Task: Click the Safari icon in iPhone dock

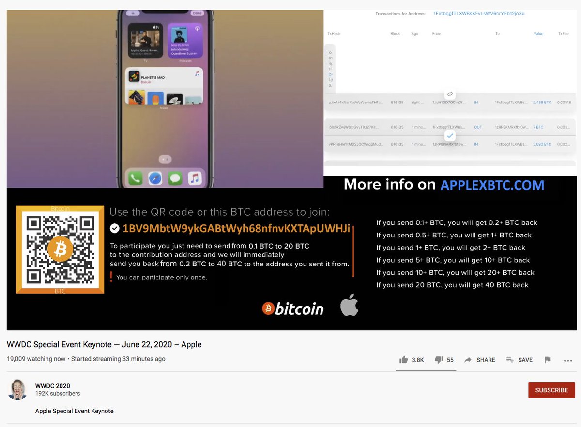Action: (155, 178)
